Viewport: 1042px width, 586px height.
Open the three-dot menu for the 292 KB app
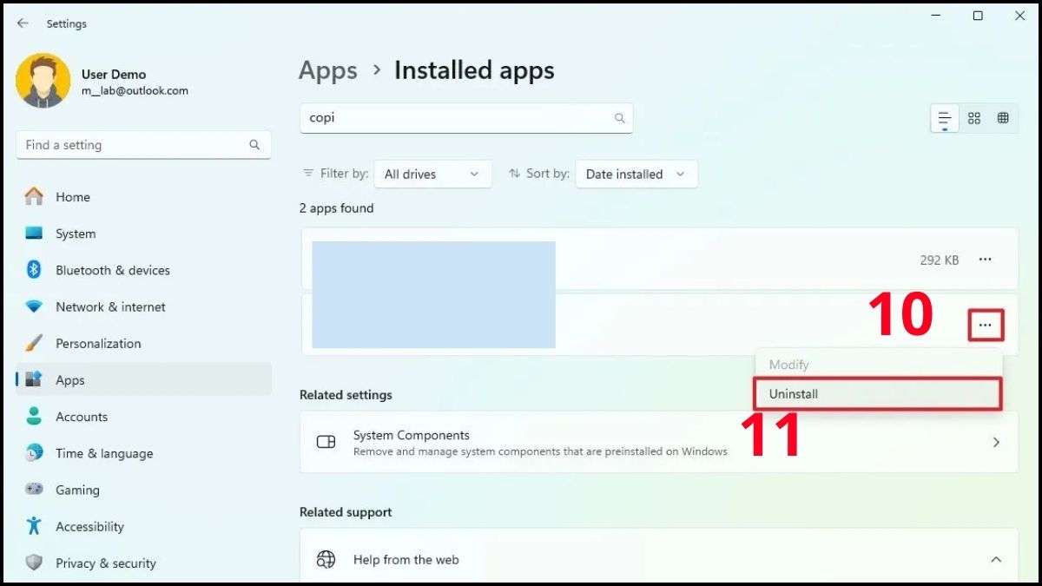pyautogui.click(x=985, y=260)
